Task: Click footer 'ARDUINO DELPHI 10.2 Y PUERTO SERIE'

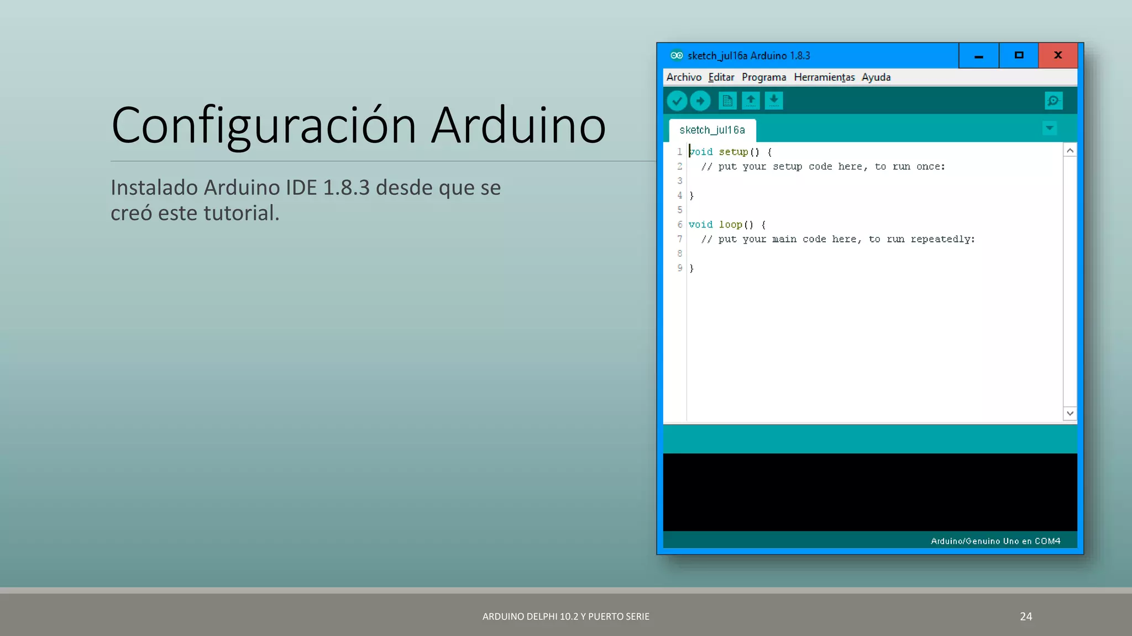Action: pyautogui.click(x=566, y=617)
